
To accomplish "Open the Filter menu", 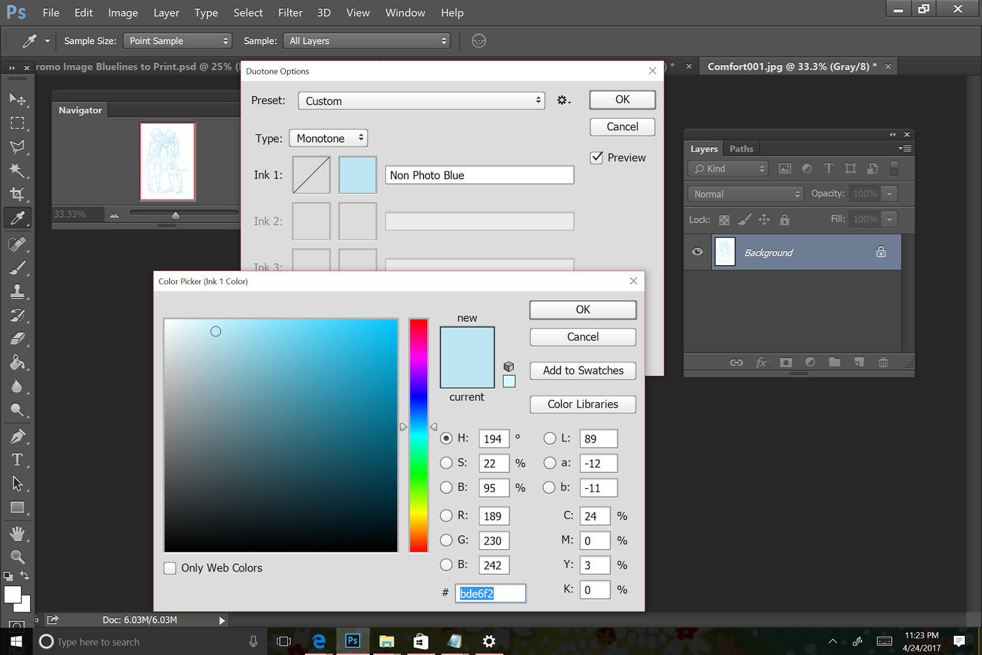I will tap(290, 13).
